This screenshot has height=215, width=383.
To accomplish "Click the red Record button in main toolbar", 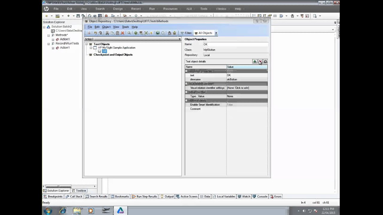I will [106, 16].
